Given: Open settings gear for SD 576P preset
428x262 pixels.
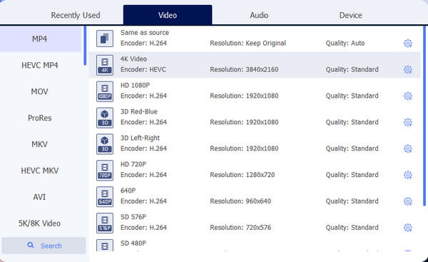Looking at the screenshot, I should click(408, 228).
